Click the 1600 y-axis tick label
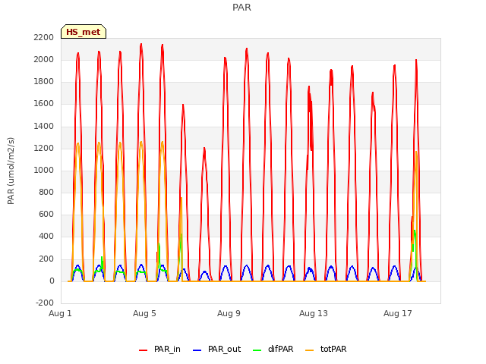Image resolution: width=486 pixels, height=364 pixels. [44, 104]
